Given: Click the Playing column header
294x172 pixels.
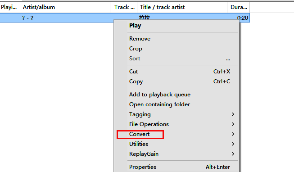Looking at the screenshot, I should pos(10,7).
